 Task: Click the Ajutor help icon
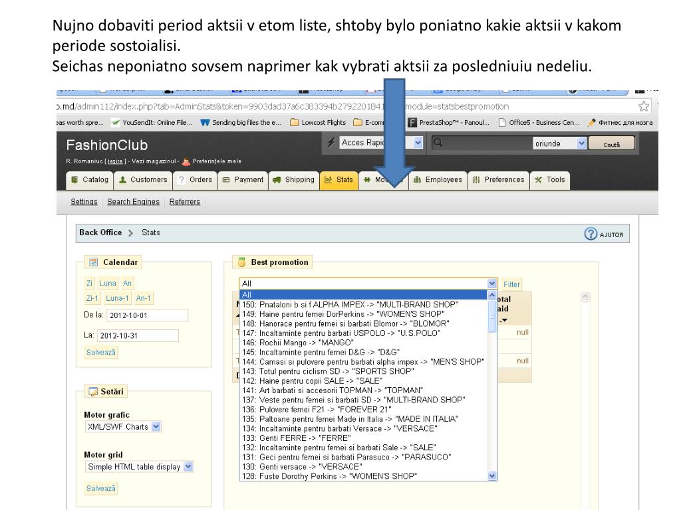pyautogui.click(x=591, y=234)
